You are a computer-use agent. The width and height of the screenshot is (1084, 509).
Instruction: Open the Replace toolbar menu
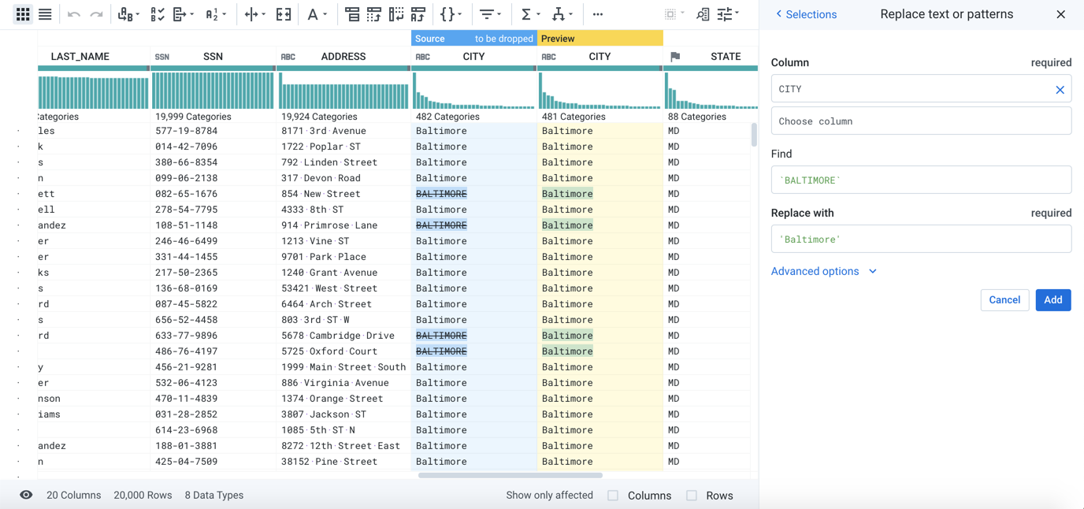[128, 14]
